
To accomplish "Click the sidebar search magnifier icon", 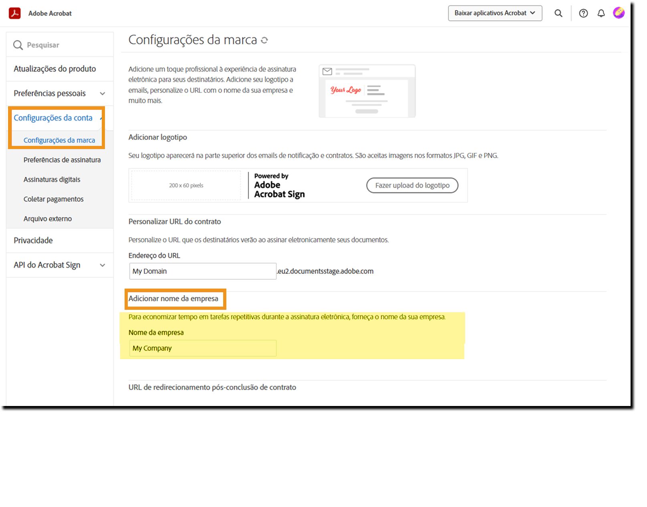I will click(18, 45).
